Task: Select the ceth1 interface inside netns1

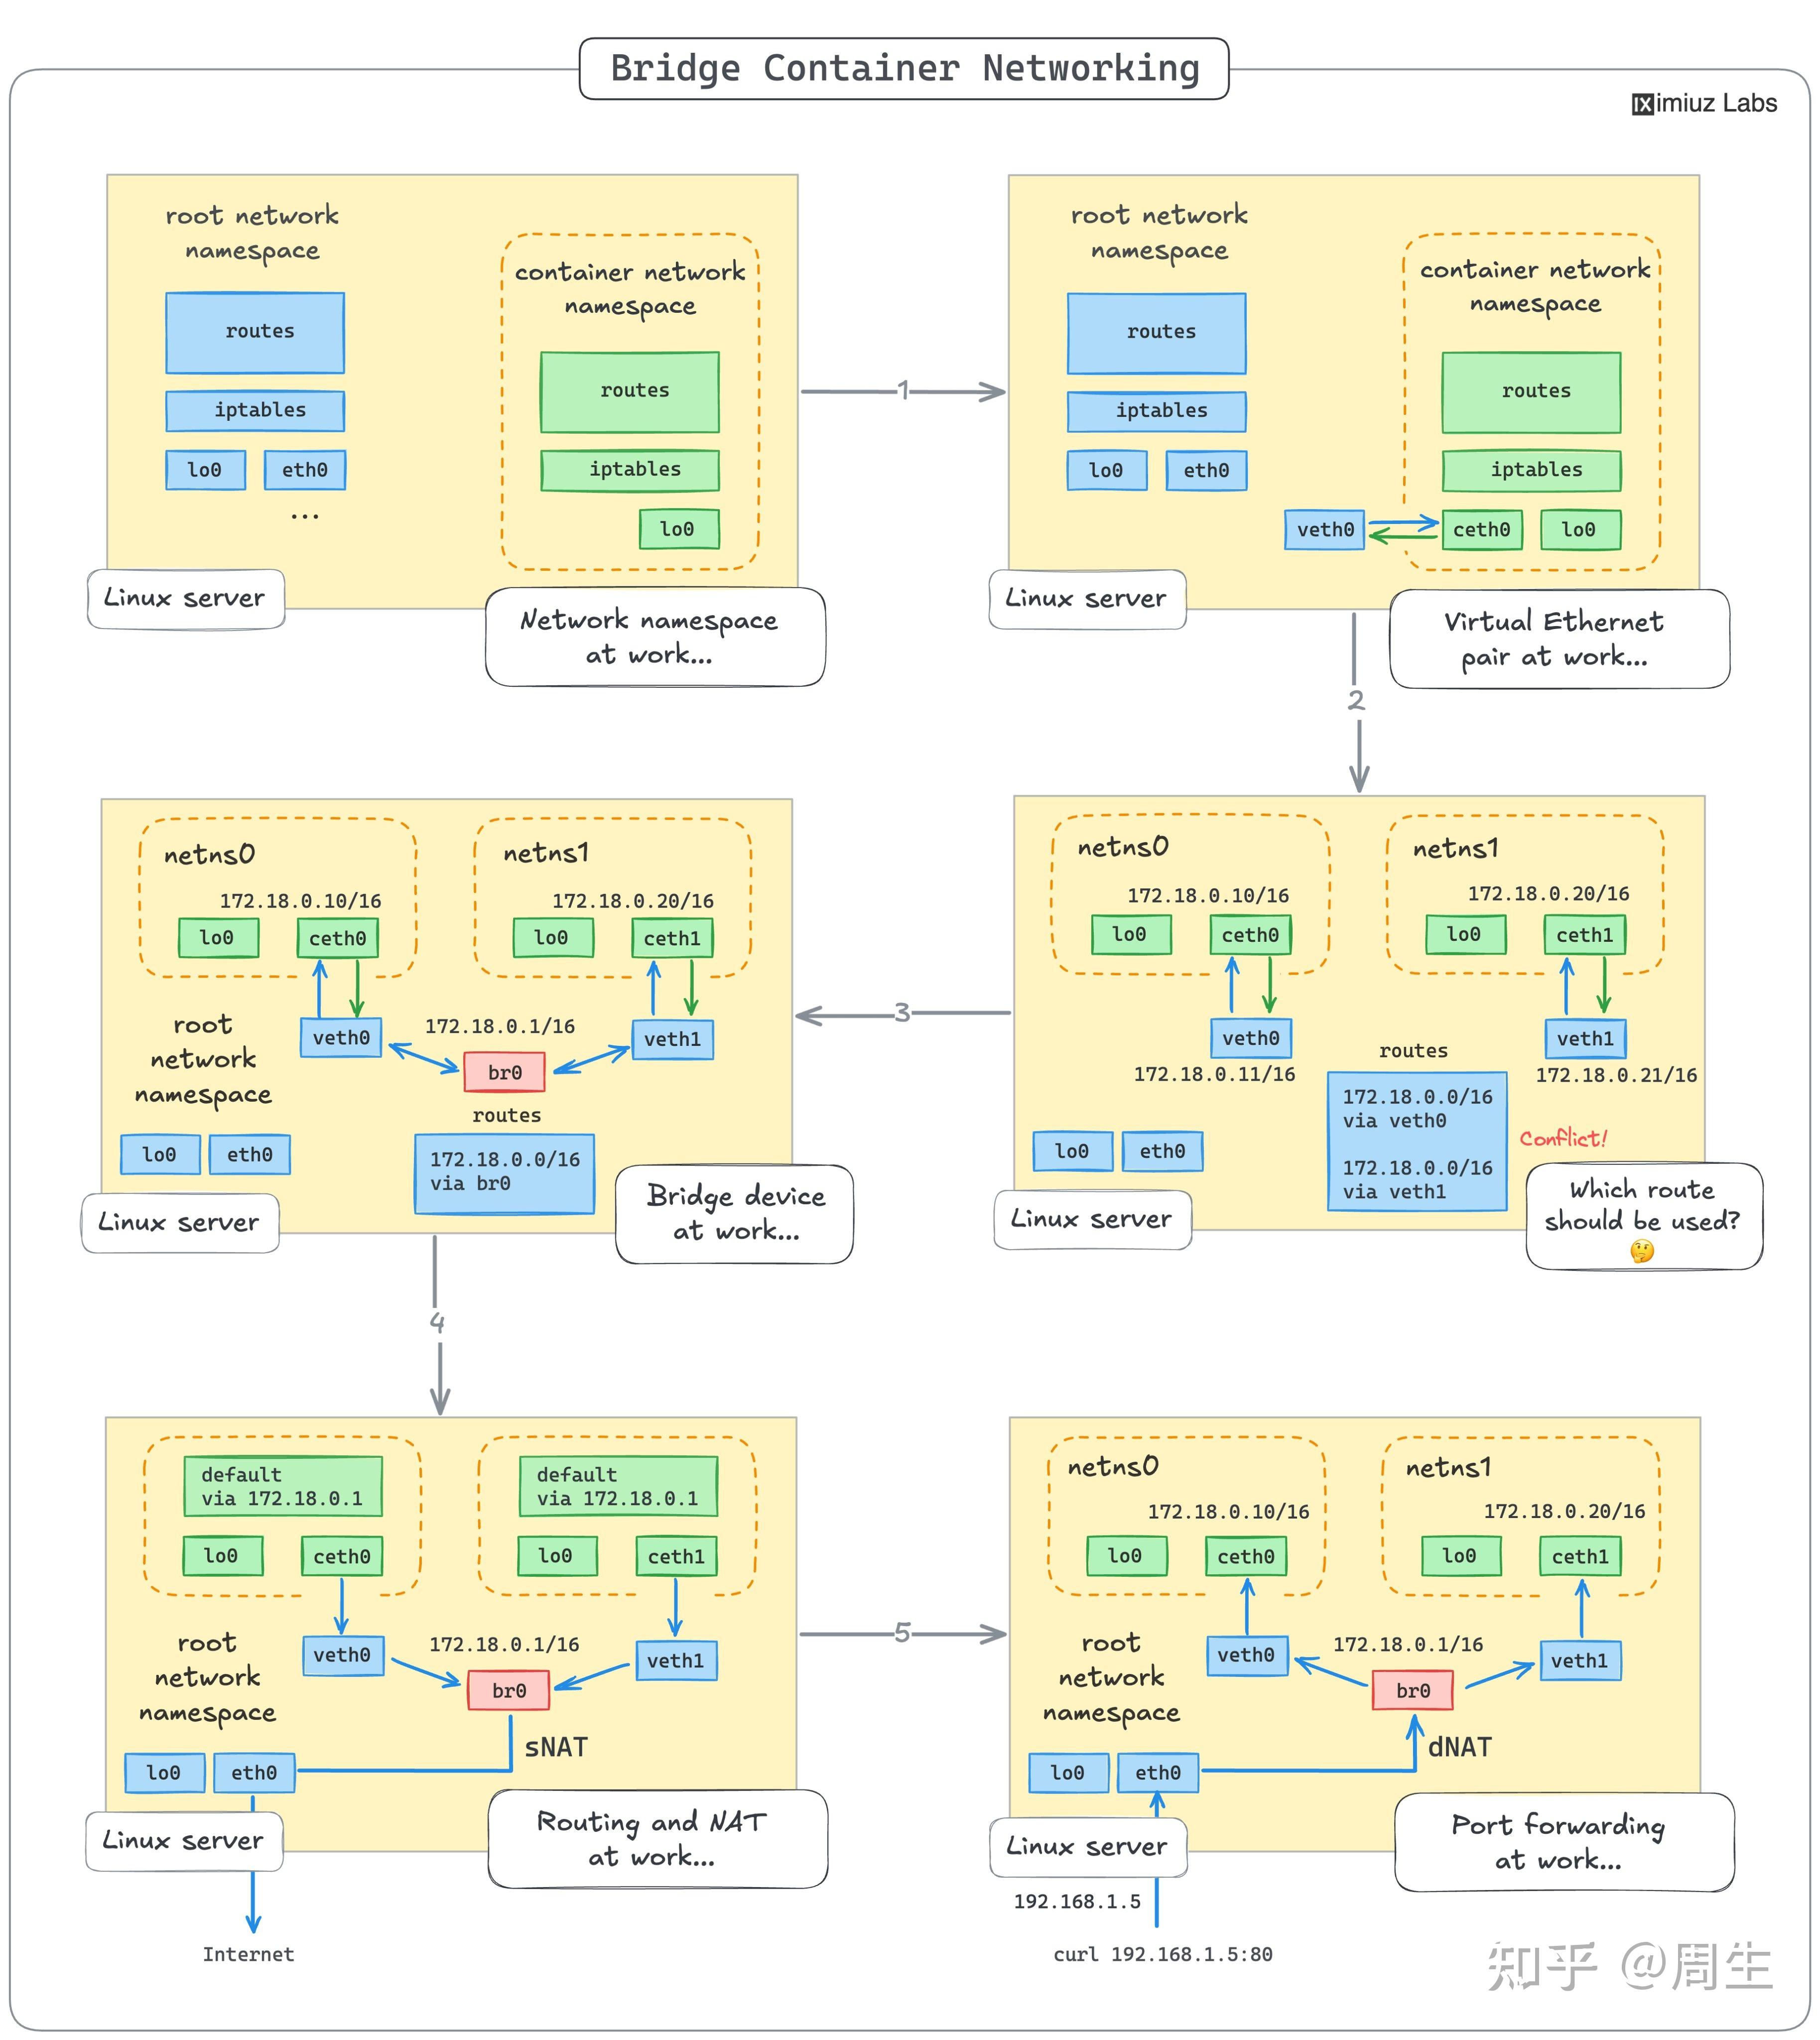Action: (672, 938)
